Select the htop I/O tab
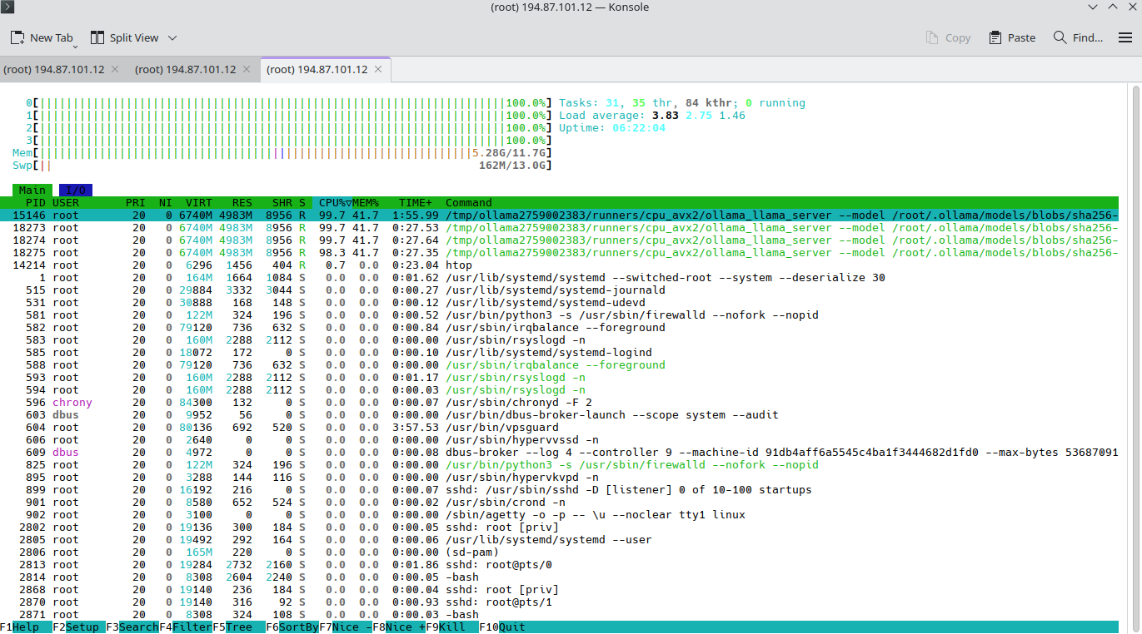Viewport: 1142px width, 634px height. [75, 191]
